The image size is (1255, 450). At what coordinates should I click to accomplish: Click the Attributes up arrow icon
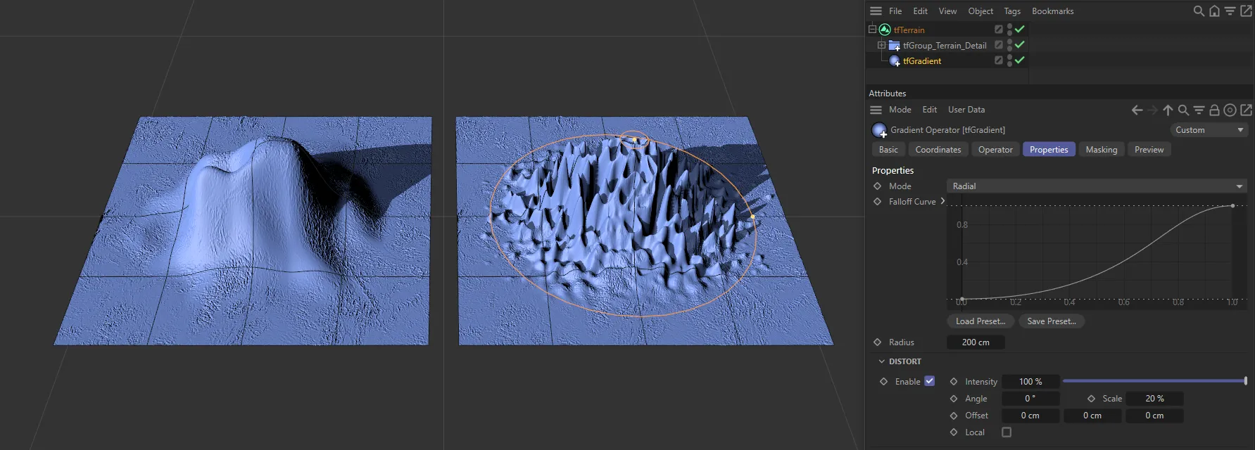(1168, 110)
